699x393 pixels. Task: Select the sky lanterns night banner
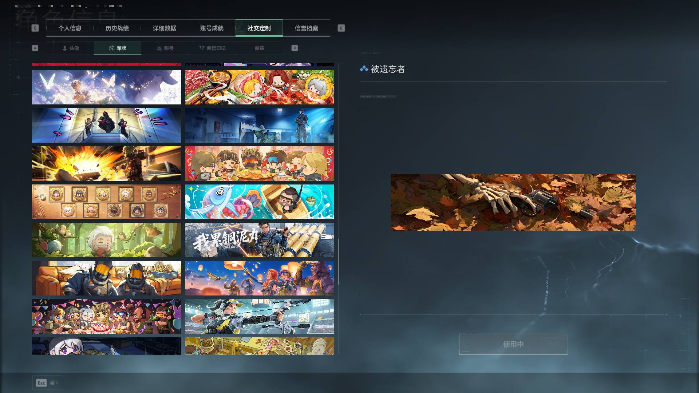(x=259, y=278)
